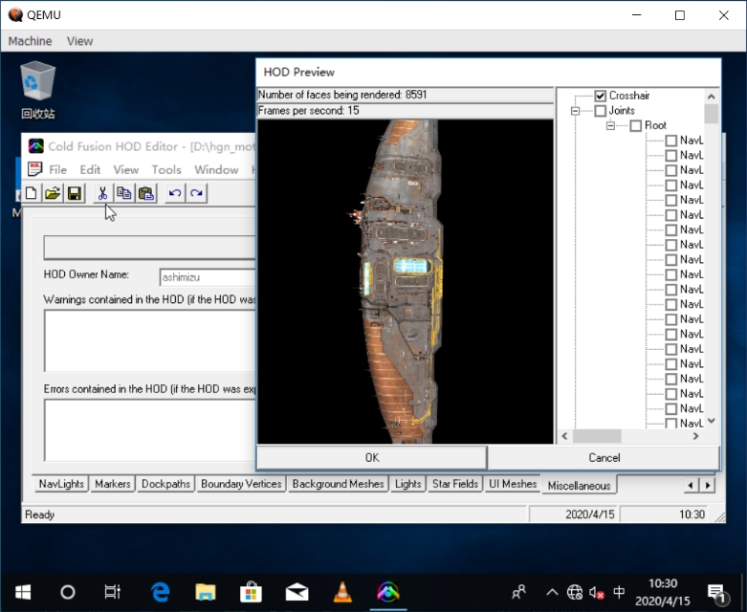This screenshot has height=612, width=747.
Task: Click the tree scrollbar down arrow
Action: (x=712, y=421)
